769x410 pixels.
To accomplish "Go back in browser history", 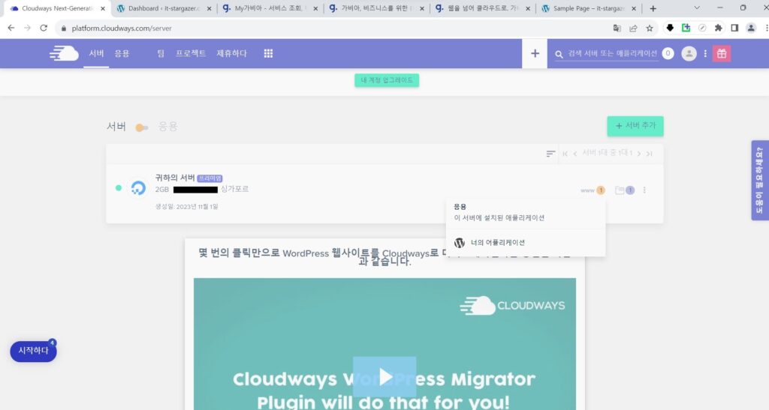I will [11, 28].
